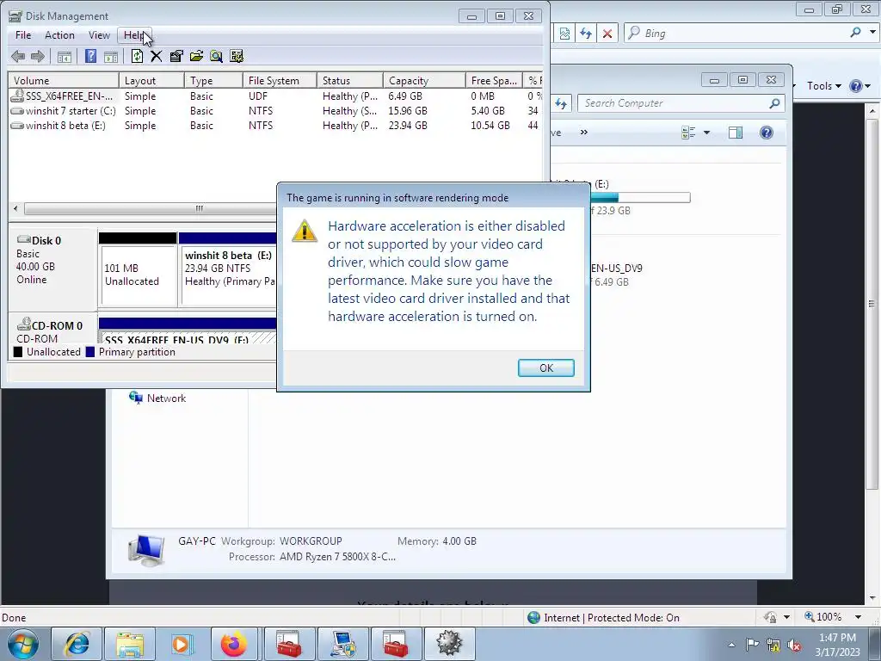Screen dimensions: 881x661
Task: Open the Properties toolbar icon in Disk Management
Action: point(176,56)
